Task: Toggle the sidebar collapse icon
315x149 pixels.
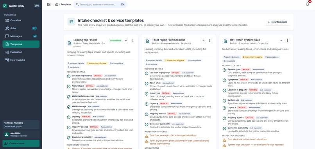Action: tap(49, 4)
